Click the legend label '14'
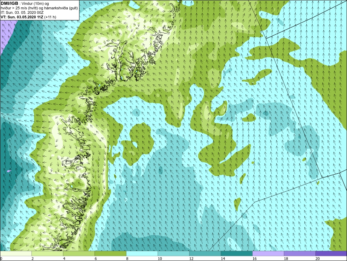 [x=223, y=259]
